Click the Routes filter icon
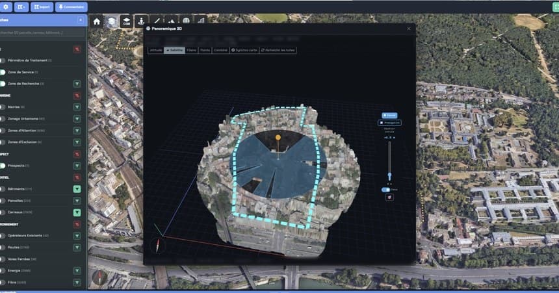 coord(77,248)
